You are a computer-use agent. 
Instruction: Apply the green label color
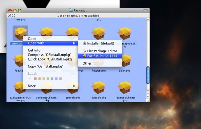pos(48,78)
